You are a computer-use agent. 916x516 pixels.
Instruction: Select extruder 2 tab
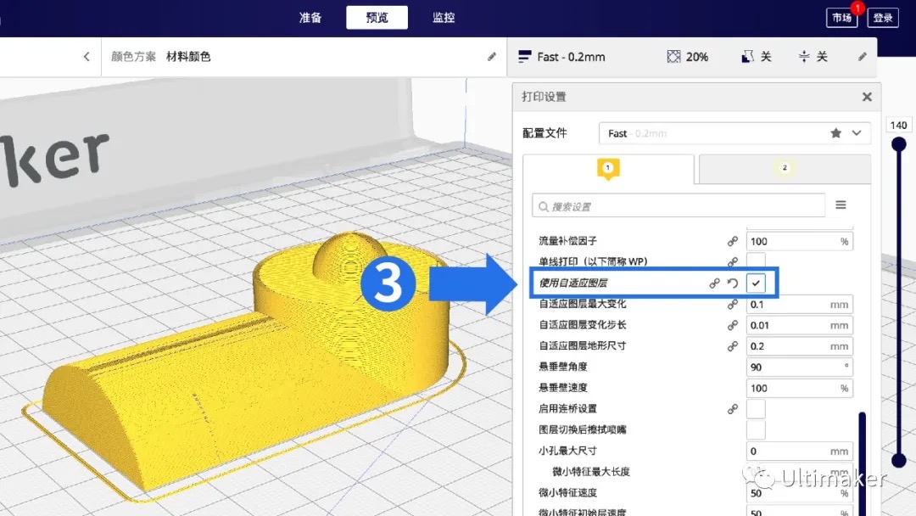pyautogui.click(x=785, y=170)
